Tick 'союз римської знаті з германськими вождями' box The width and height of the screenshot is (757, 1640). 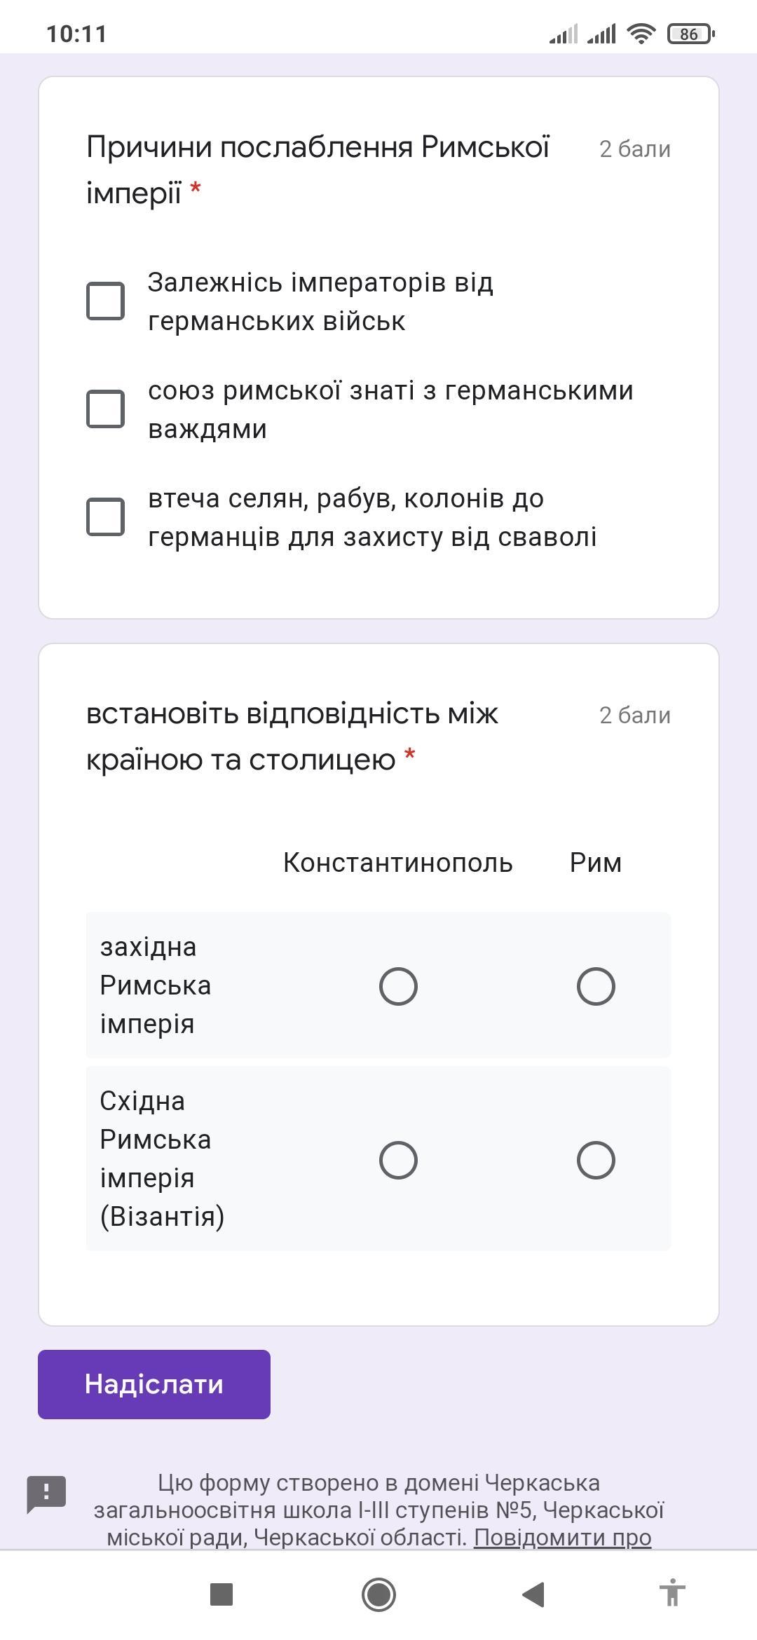tap(105, 409)
